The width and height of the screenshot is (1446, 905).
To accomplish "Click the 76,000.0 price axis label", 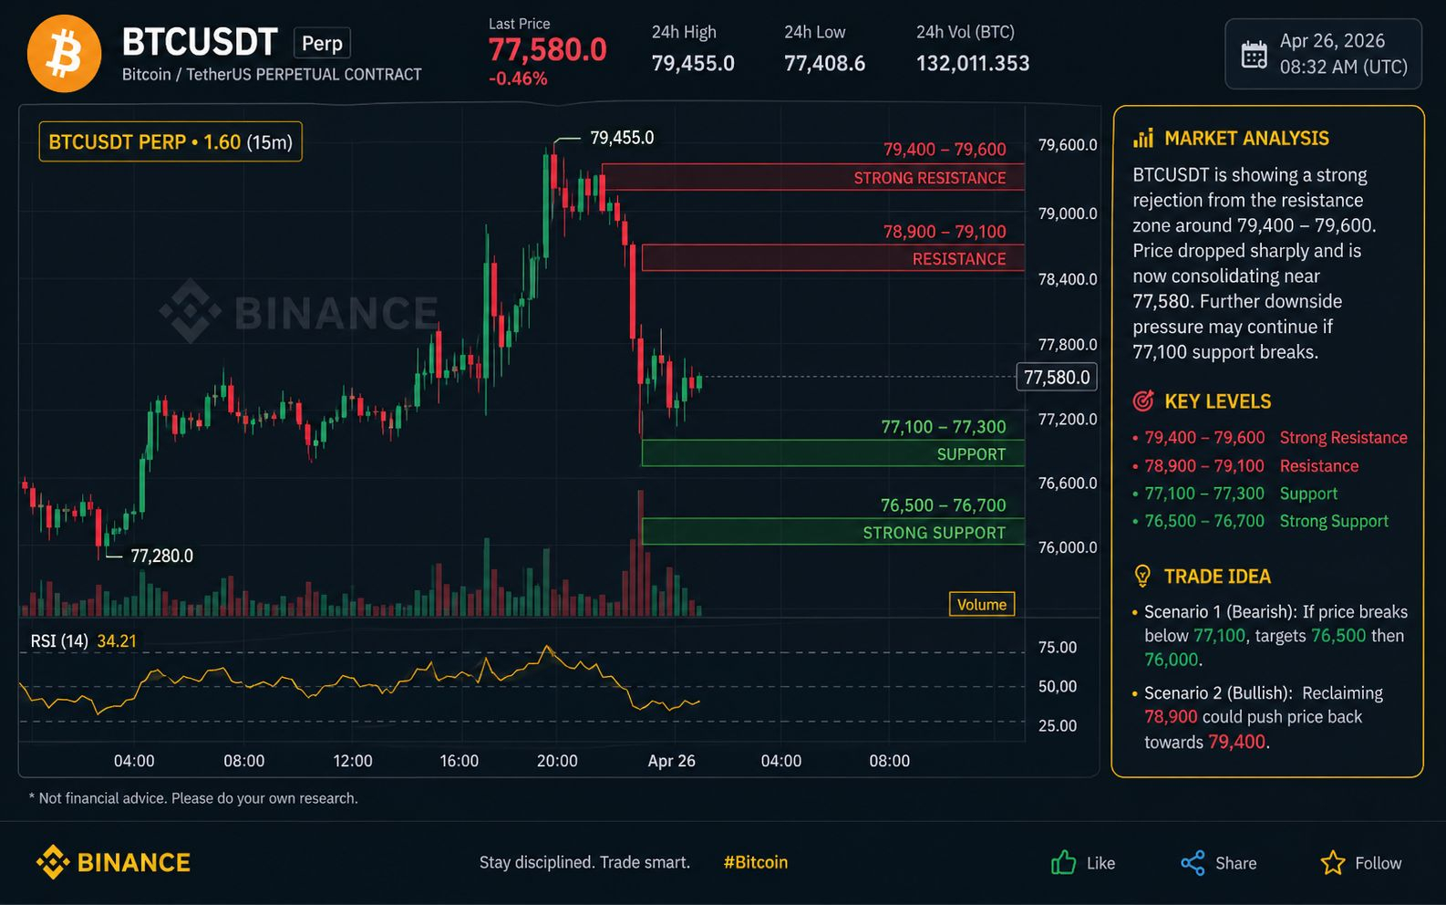I will click(x=1068, y=547).
